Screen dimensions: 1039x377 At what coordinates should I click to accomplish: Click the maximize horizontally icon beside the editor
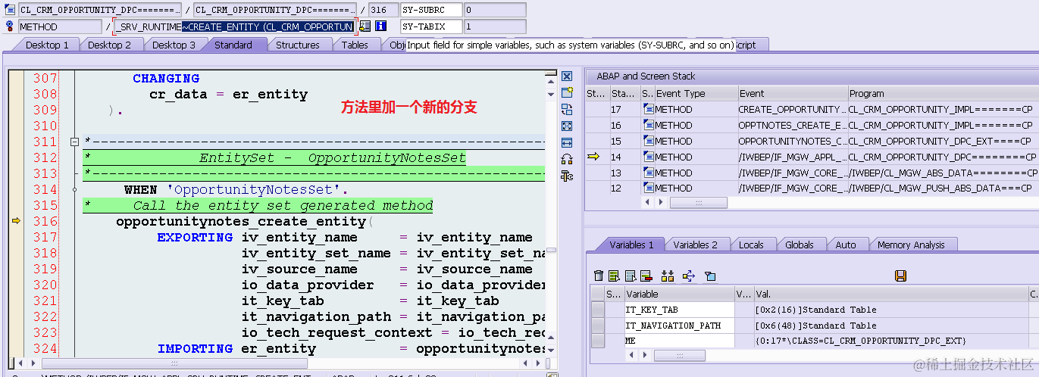click(x=566, y=142)
